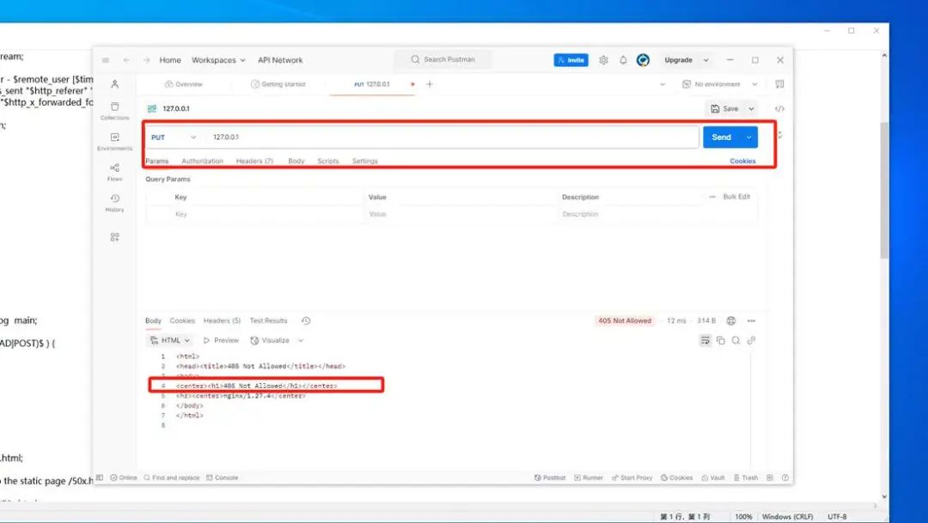The image size is (928, 523).
Task: Search within the response body
Action: click(x=736, y=340)
